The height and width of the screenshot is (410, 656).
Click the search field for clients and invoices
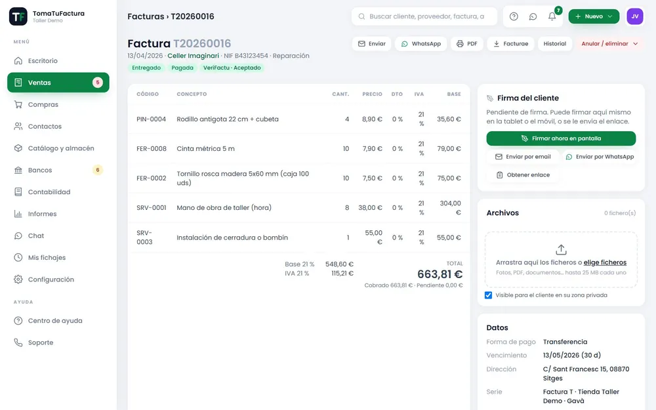(x=424, y=16)
